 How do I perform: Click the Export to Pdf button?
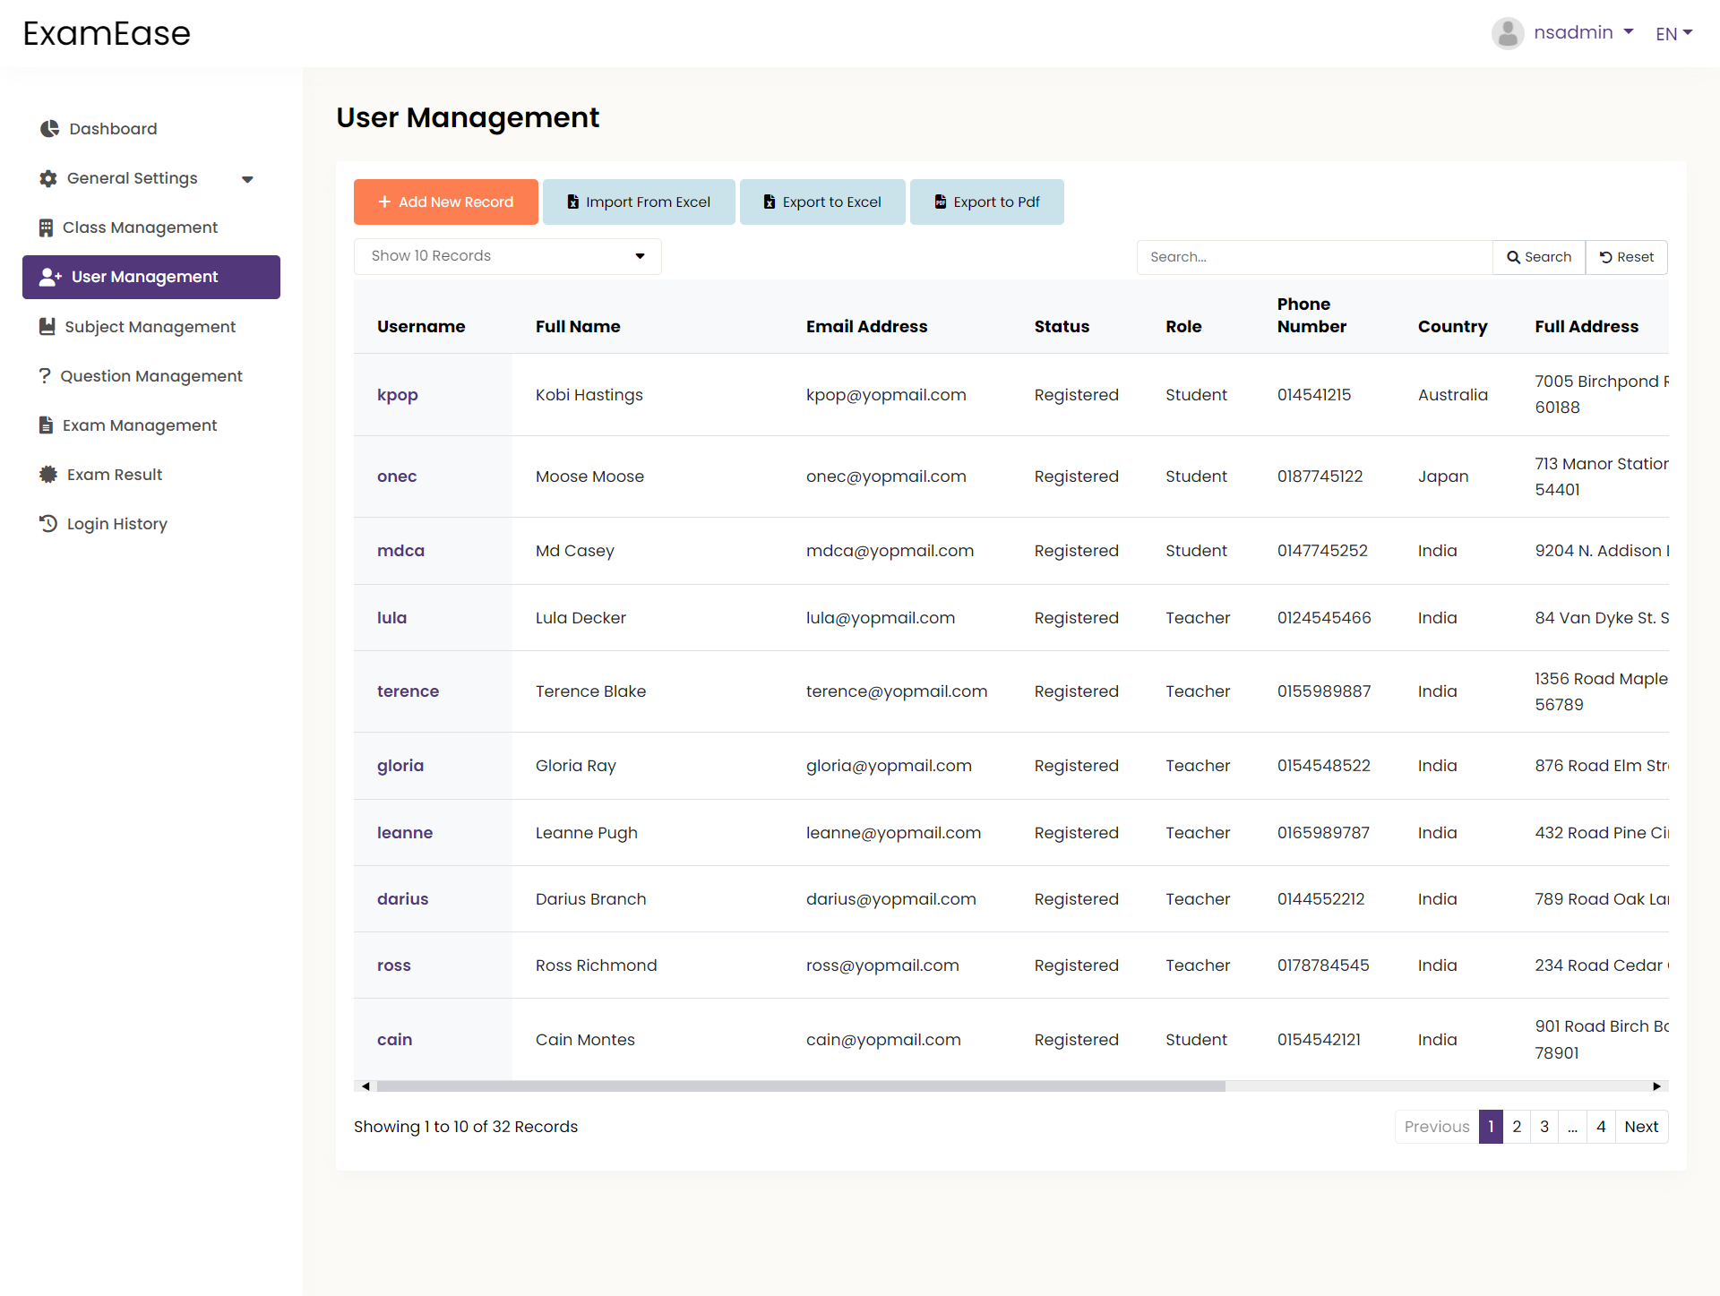(986, 202)
